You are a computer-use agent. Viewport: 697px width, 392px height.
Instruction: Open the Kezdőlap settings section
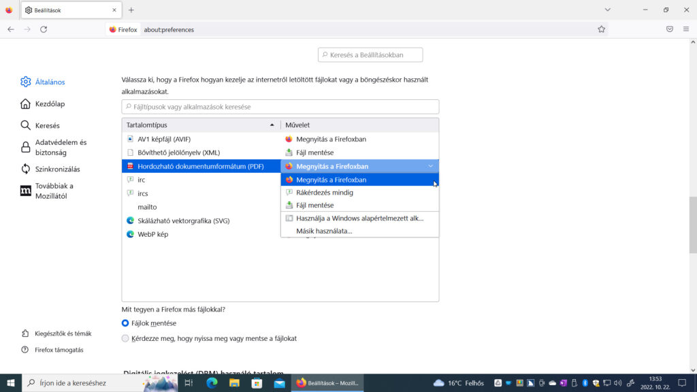(x=43, y=103)
